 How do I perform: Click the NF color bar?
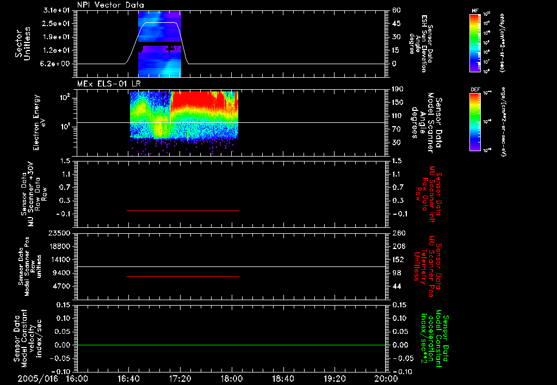click(475, 42)
